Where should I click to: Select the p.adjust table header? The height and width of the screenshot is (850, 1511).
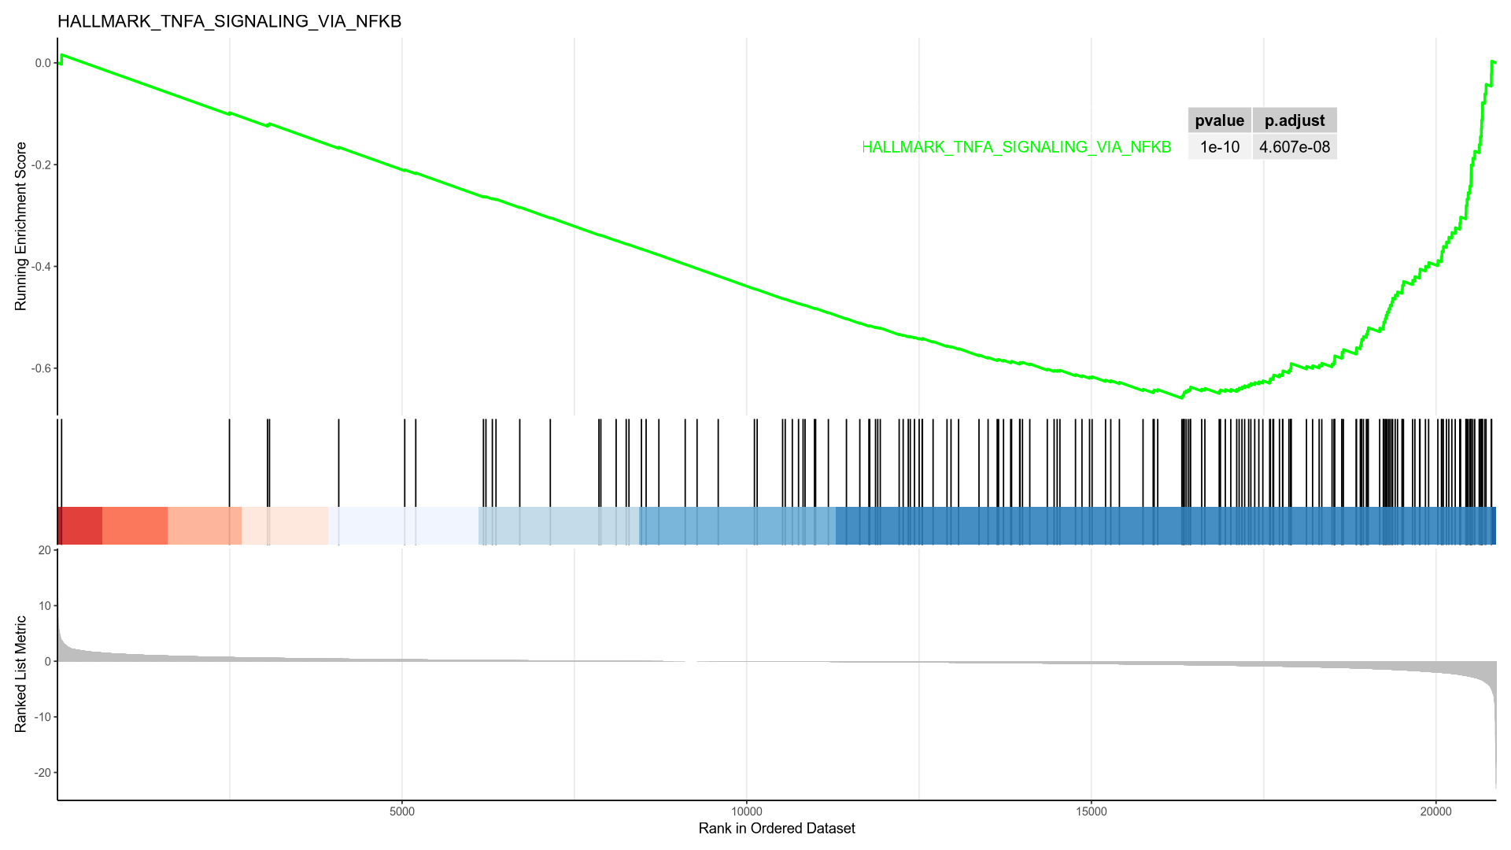click(x=1295, y=120)
